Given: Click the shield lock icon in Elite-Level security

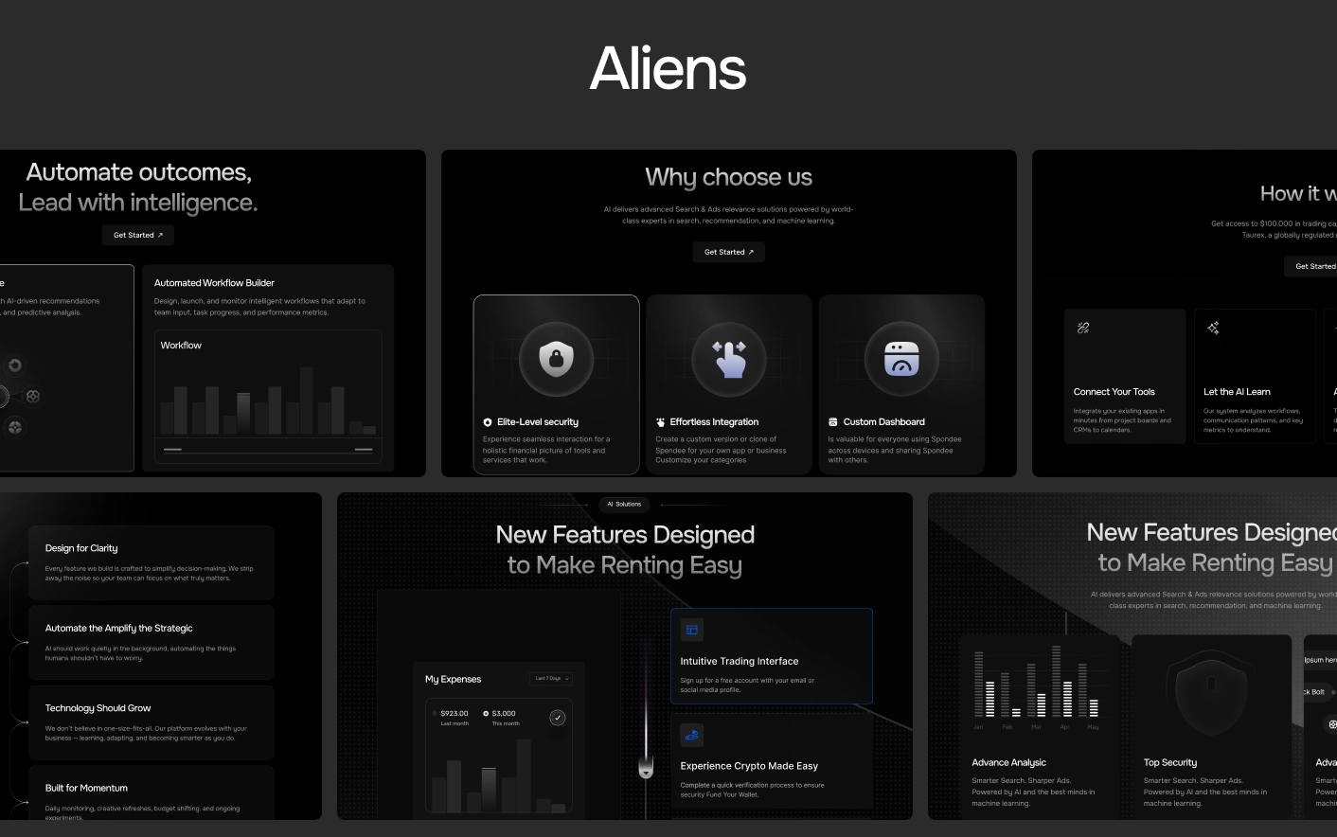Looking at the screenshot, I should [x=557, y=359].
